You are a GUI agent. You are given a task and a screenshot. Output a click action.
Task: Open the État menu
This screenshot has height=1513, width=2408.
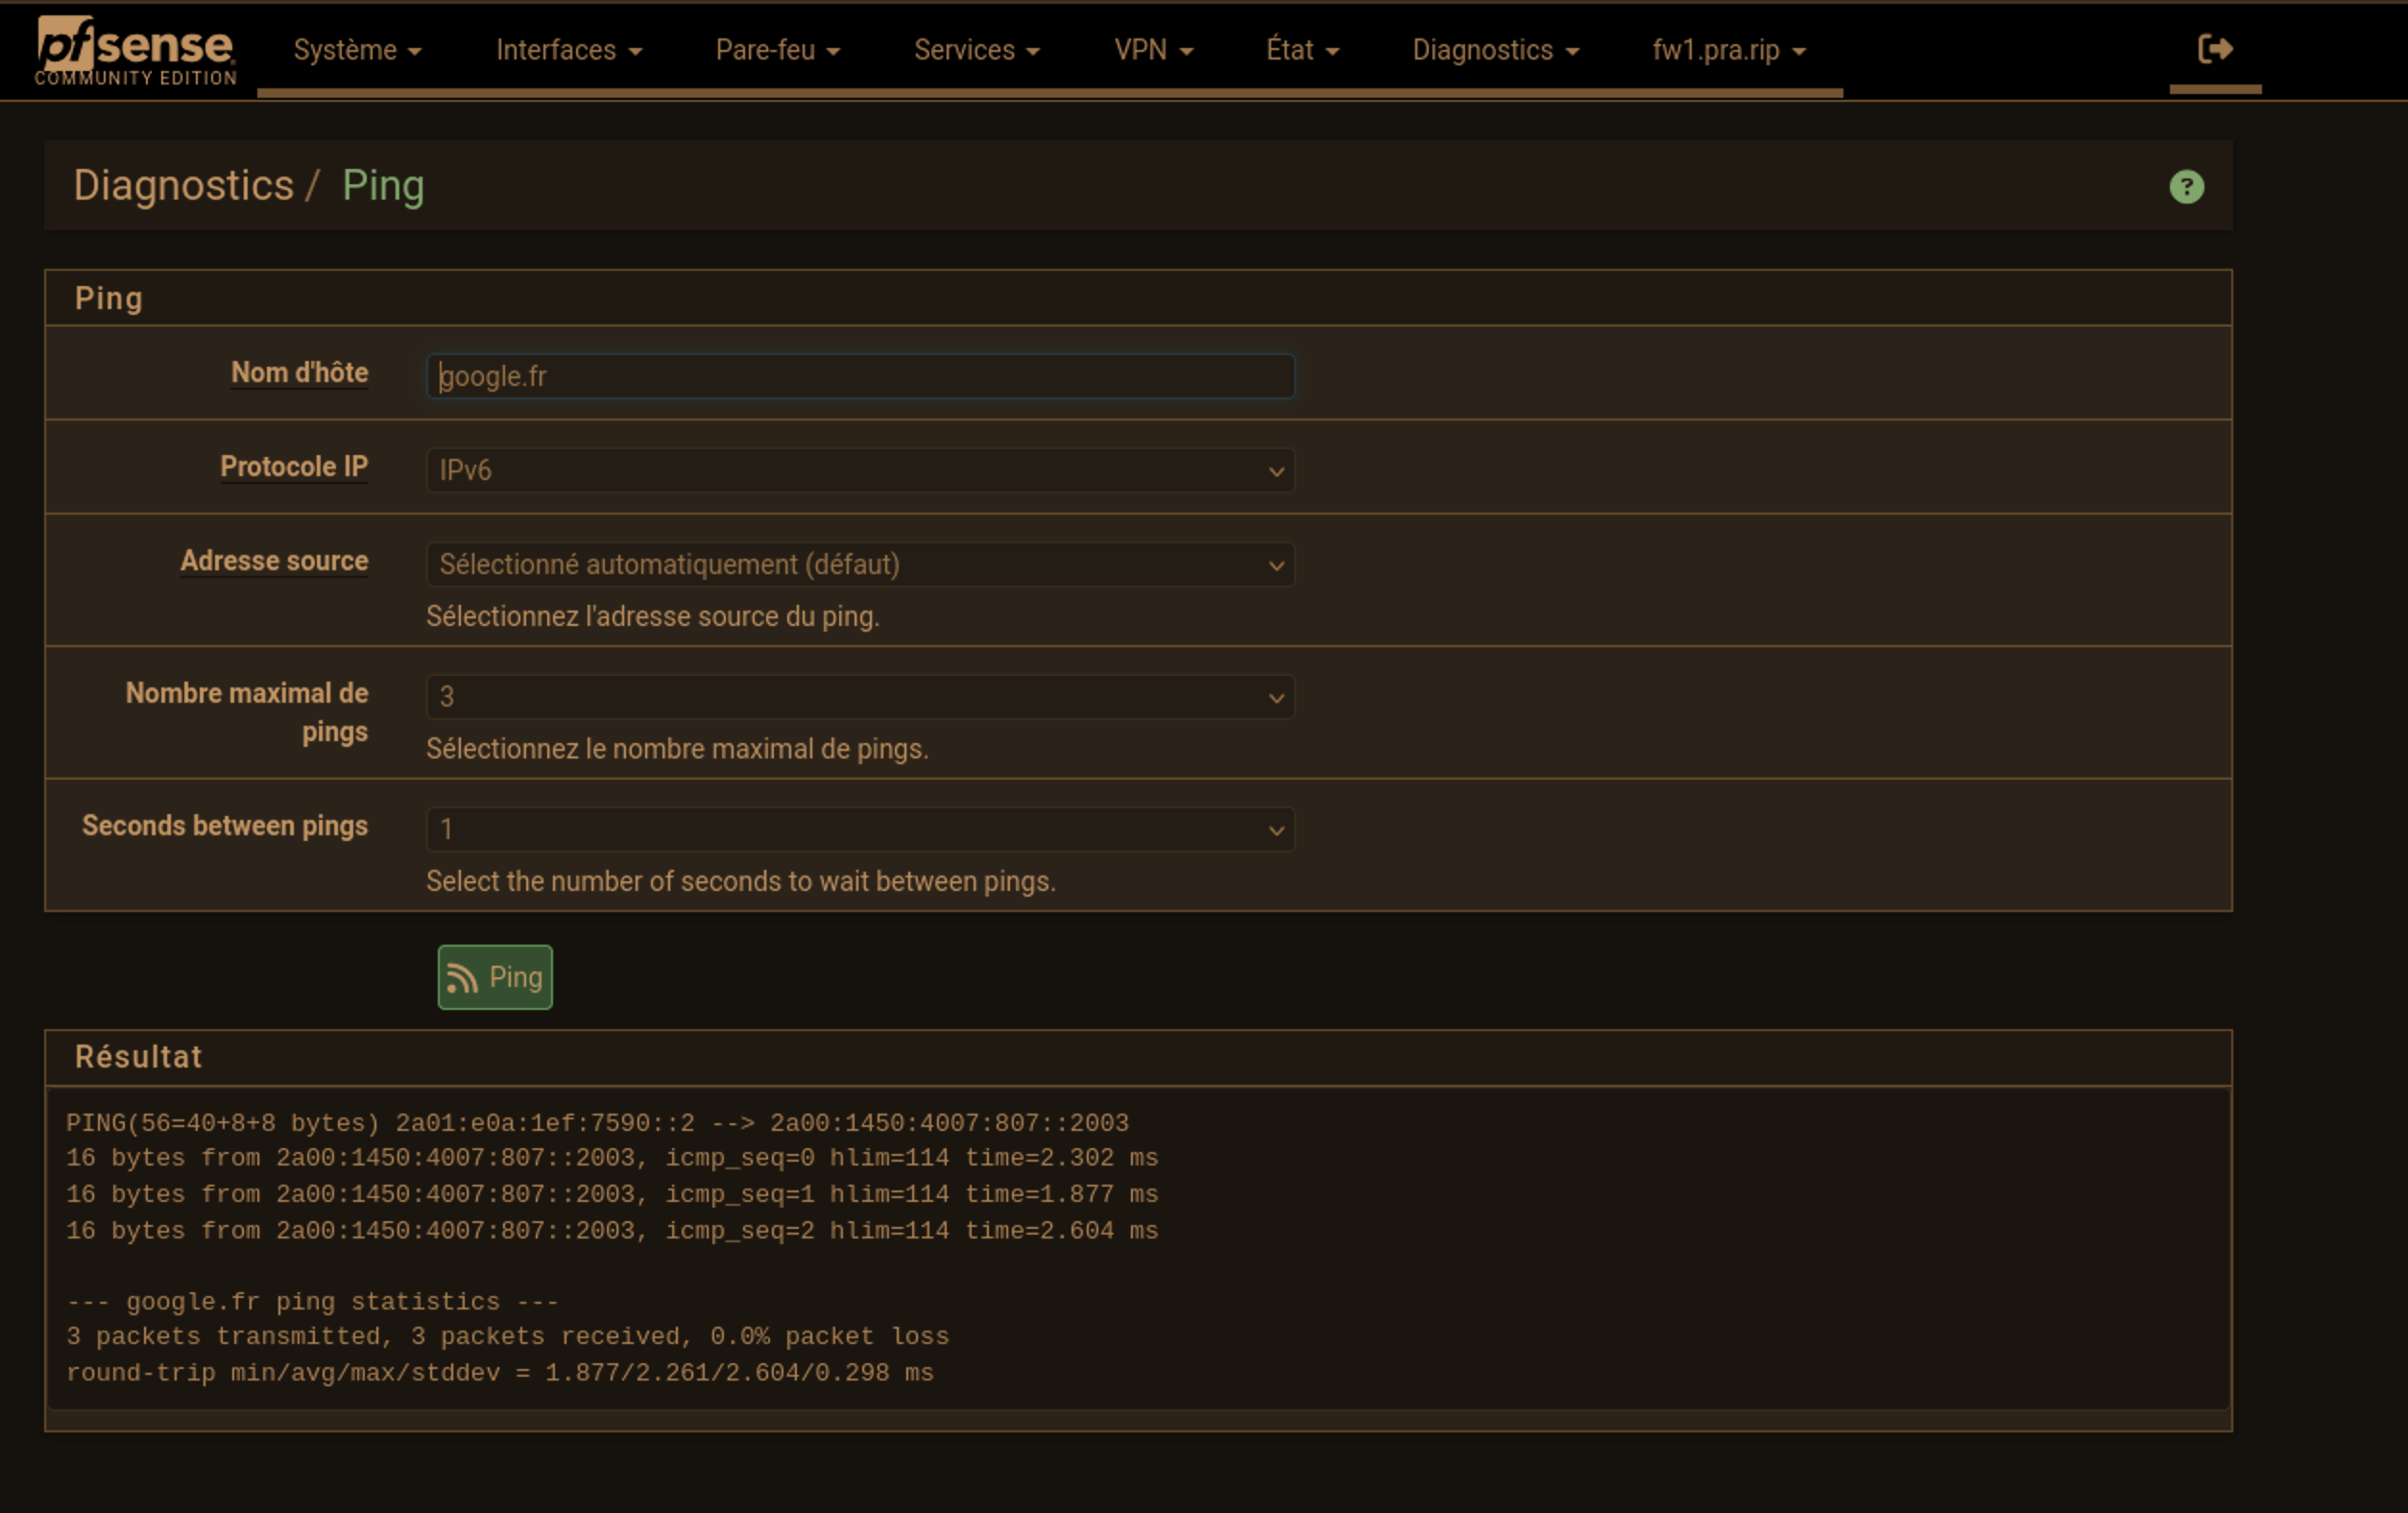[x=1302, y=50]
